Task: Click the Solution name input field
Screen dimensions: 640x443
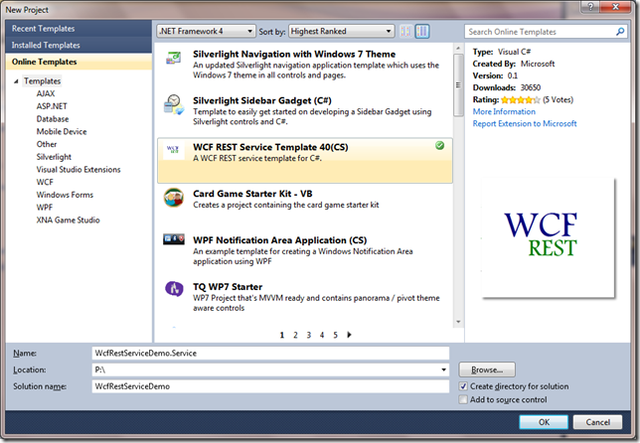Action: click(270, 386)
